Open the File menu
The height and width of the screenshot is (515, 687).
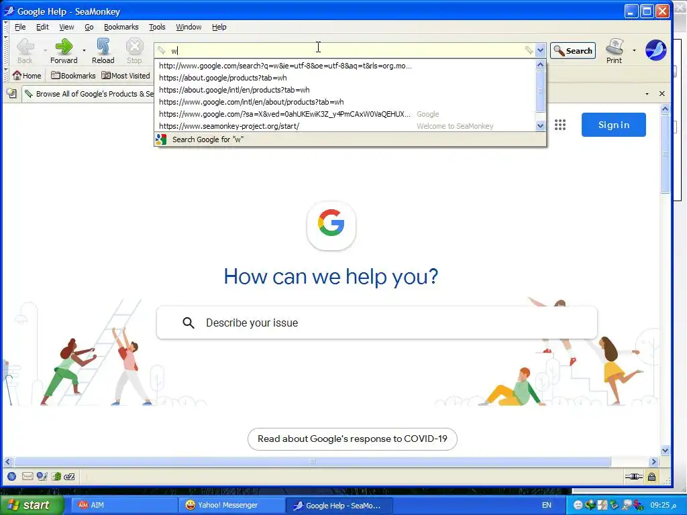click(x=20, y=27)
